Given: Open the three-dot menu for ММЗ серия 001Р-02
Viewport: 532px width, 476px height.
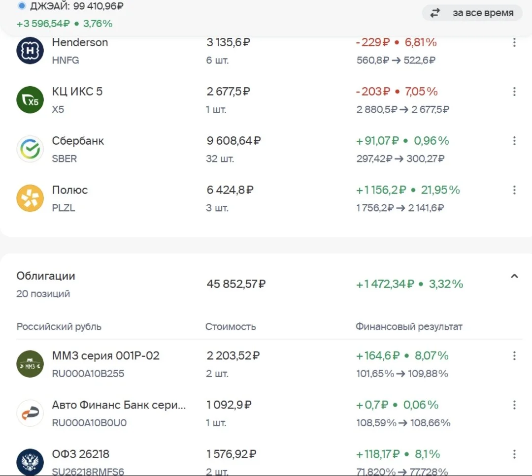Looking at the screenshot, I should [x=514, y=355].
